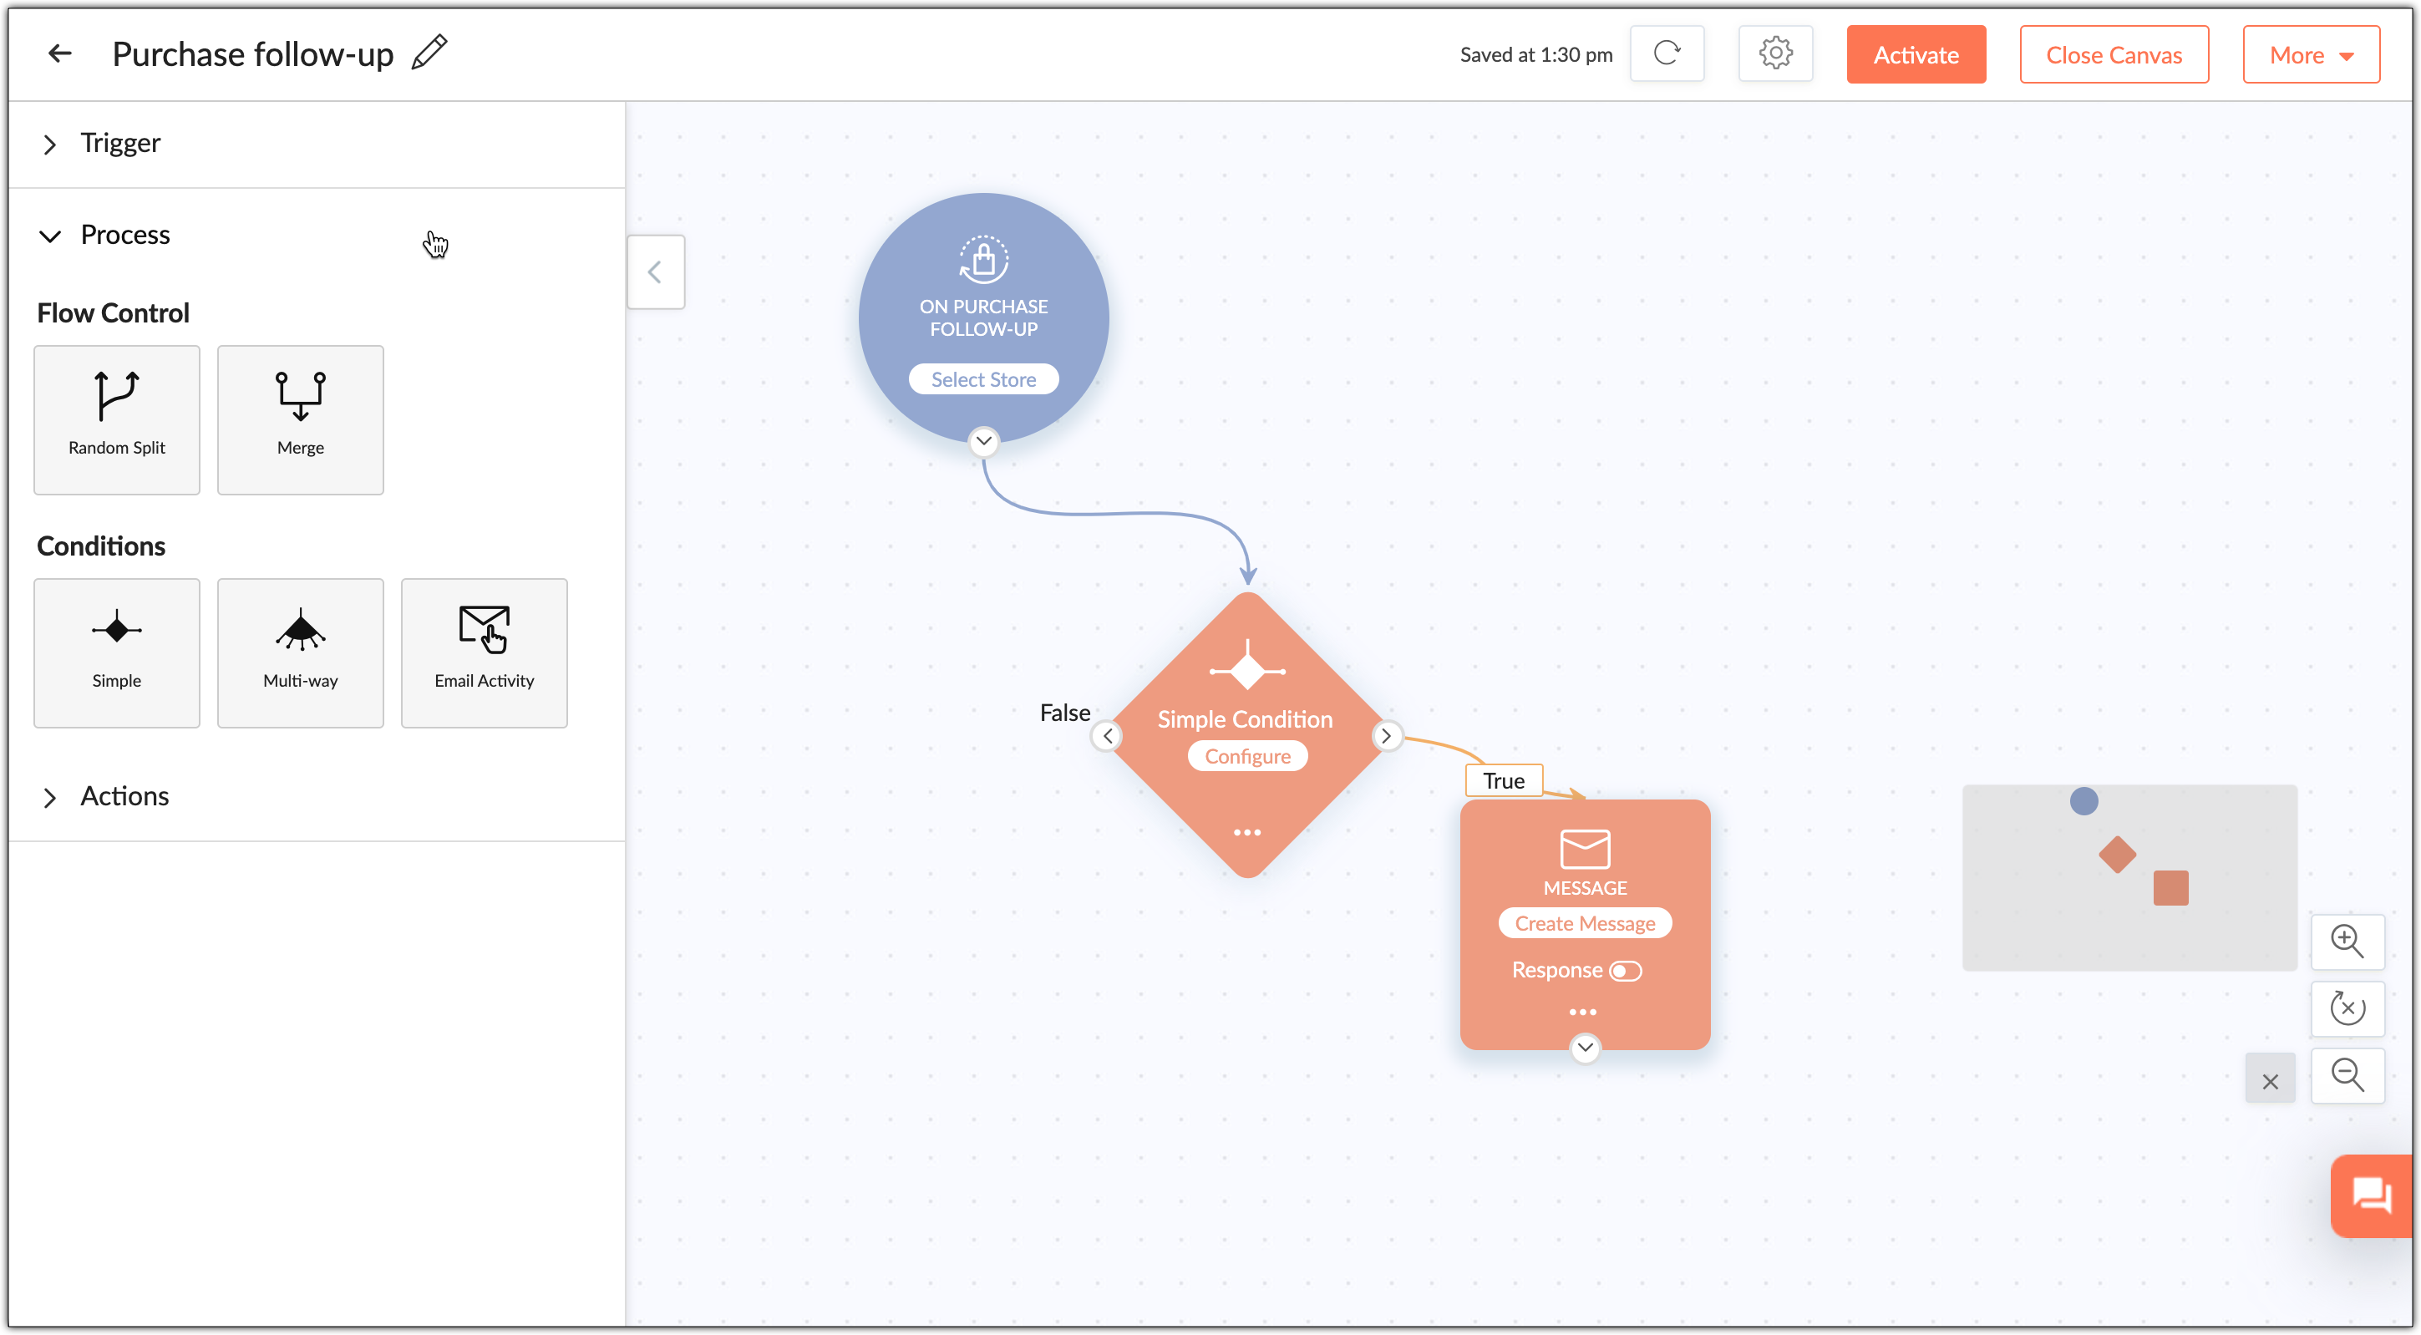Click the minimap canvas thumbnail
Image resolution: width=2421 pixels, height=1335 pixels.
click(2129, 878)
